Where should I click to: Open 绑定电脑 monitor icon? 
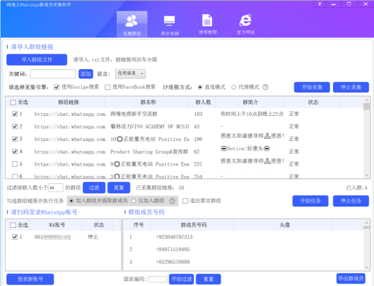(169, 21)
